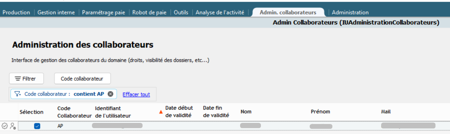Uncheck the Sélection checkbox for AP
The image size is (450, 134).
pyautogui.click(x=37, y=126)
